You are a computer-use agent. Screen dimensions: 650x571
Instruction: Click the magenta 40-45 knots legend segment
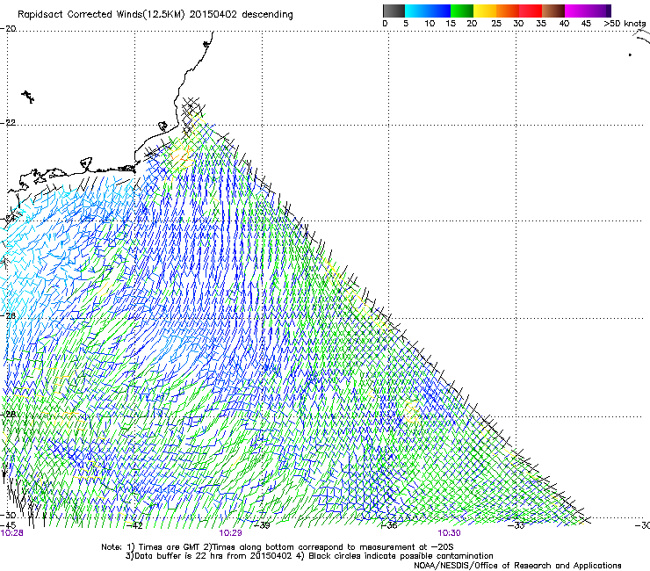click(x=576, y=11)
